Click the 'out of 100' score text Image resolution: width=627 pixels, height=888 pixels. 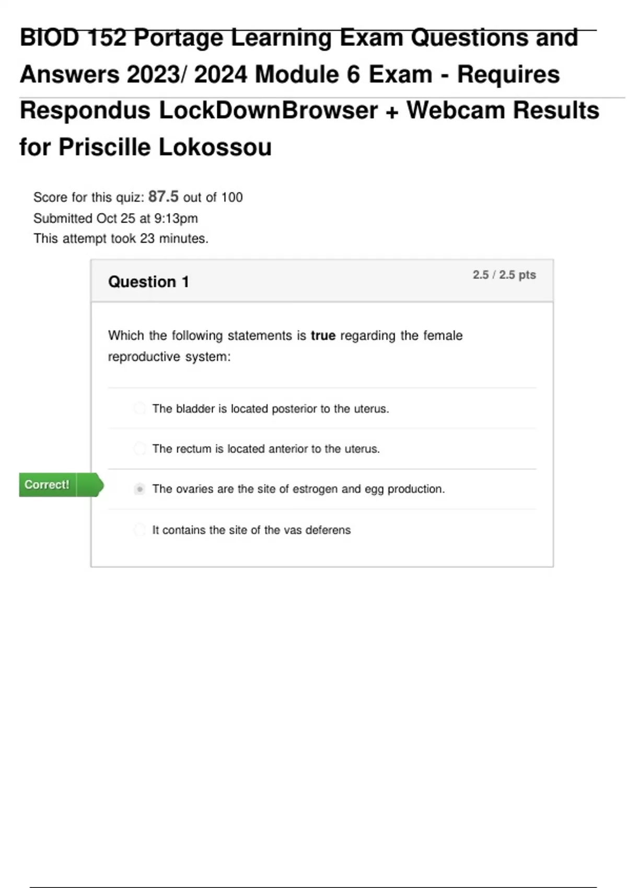213,197
